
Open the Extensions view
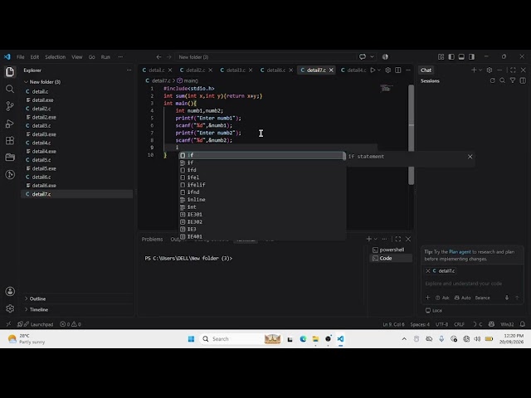tap(10, 140)
